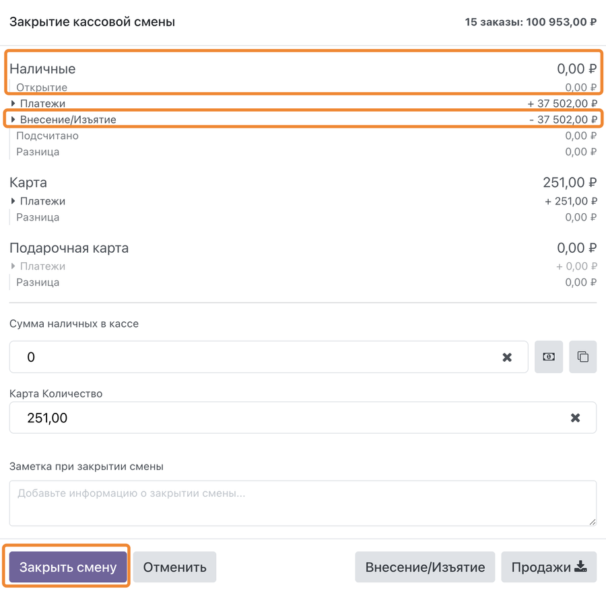The height and width of the screenshot is (589, 606).
Task: Expand Платежи under Карта
Action: pos(13,201)
